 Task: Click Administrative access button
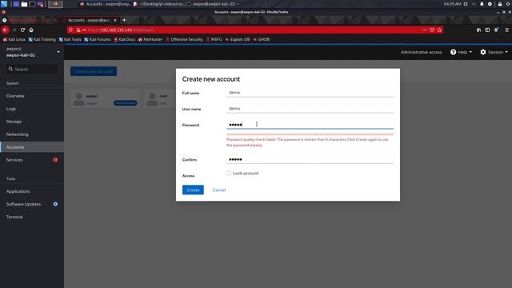pos(421,52)
